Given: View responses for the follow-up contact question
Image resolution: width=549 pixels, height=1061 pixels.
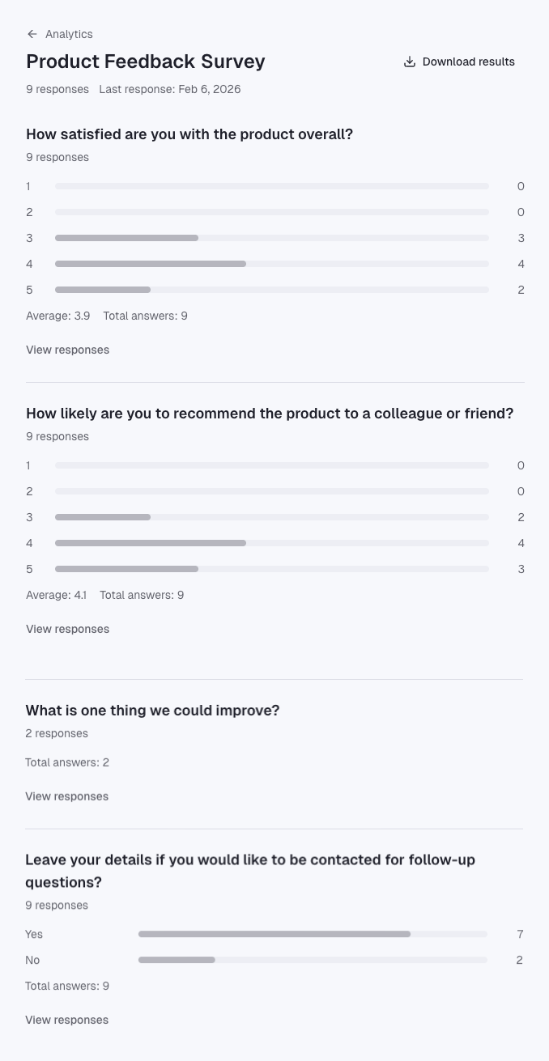Looking at the screenshot, I should tap(66, 1019).
